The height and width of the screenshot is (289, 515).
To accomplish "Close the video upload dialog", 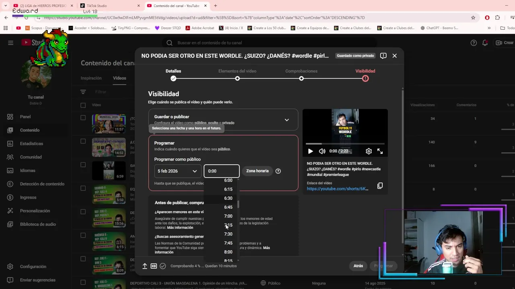I will click(394, 56).
